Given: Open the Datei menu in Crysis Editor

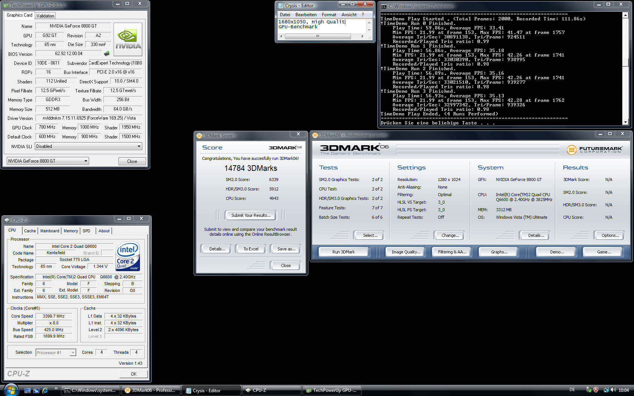Looking at the screenshot, I should coord(285,15).
